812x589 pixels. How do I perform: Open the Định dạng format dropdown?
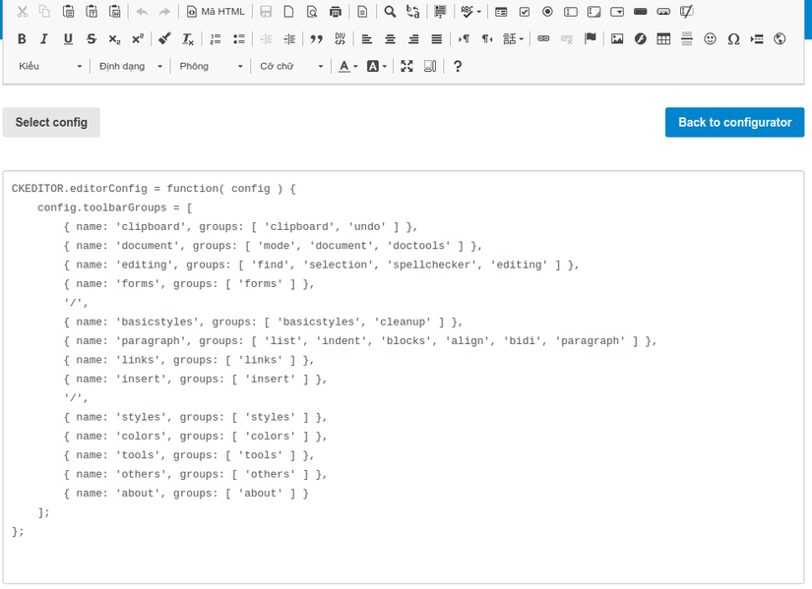130,66
